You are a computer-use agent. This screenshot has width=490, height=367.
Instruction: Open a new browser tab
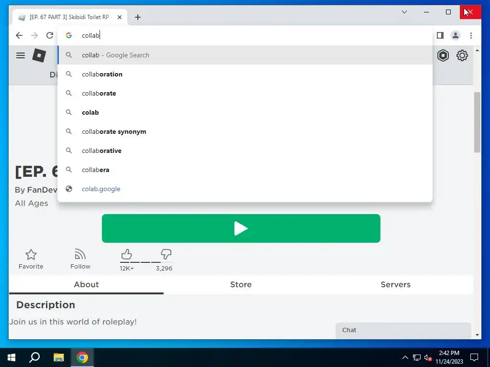(x=137, y=17)
